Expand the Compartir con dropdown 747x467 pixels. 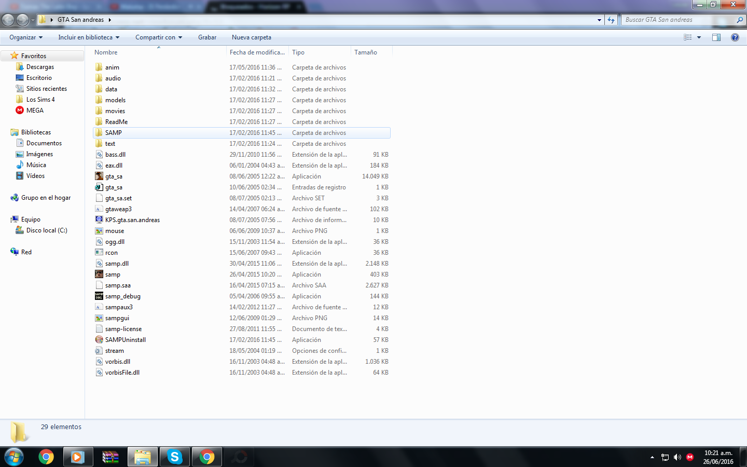pos(159,37)
